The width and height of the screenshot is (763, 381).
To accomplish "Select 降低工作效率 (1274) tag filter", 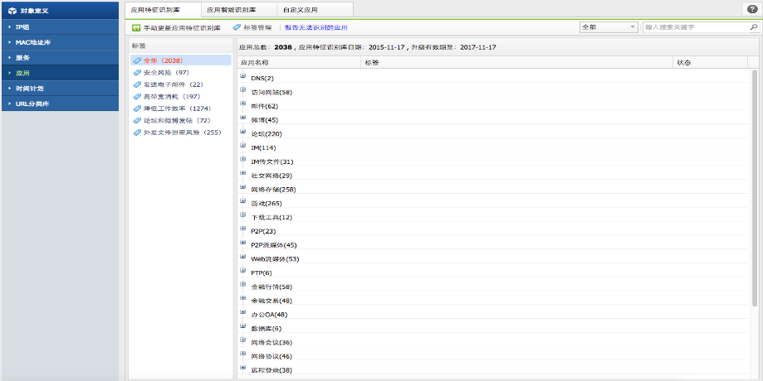I will [177, 109].
